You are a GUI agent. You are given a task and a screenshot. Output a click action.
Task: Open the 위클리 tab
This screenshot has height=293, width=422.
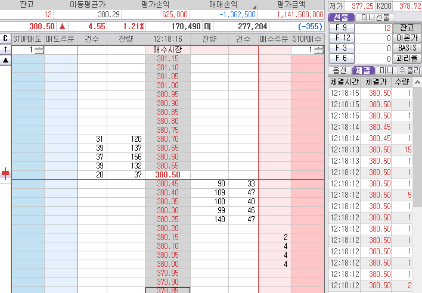pyautogui.click(x=409, y=70)
